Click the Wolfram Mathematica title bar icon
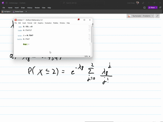The image size is (163, 122). 16,20
